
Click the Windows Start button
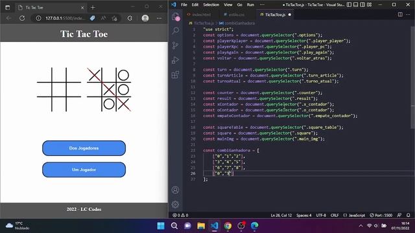click(x=161, y=226)
